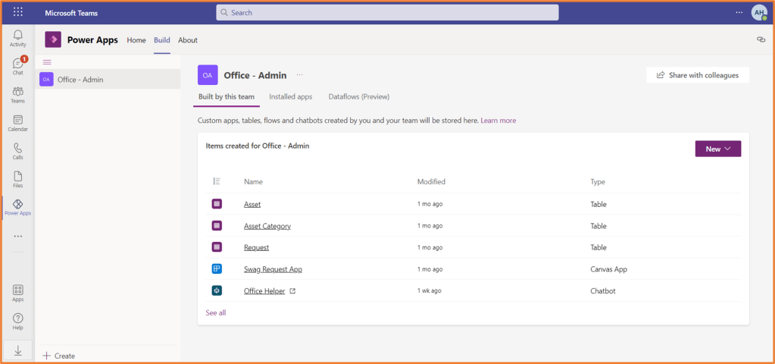Screen dimensions: 775x364
Task: Open Calls in the sidebar
Action: (17, 151)
